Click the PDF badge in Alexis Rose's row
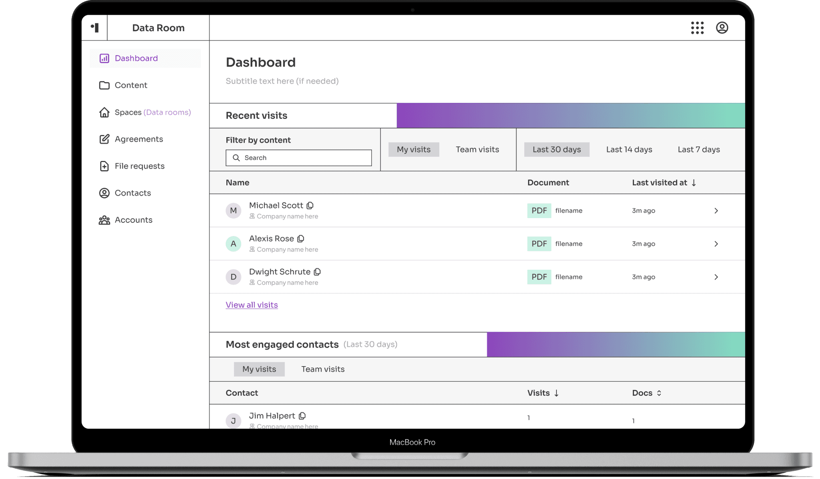 tap(539, 244)
